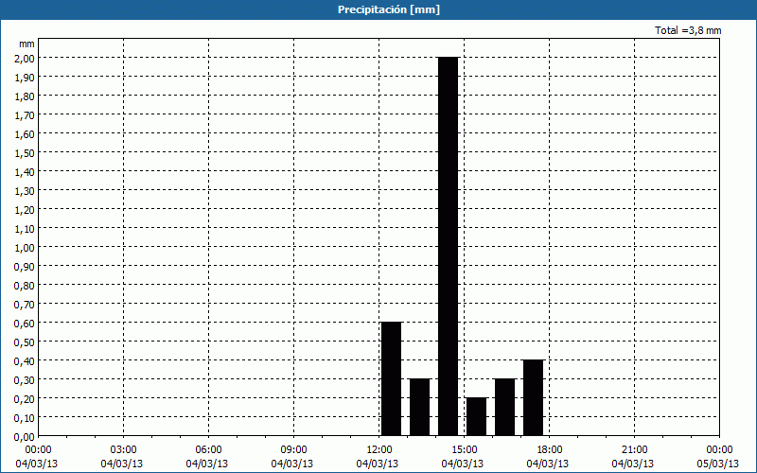The width and height of the screenshot is (757, 473).
Task: Select the 1,90 y-axis value
Action: 26,77
